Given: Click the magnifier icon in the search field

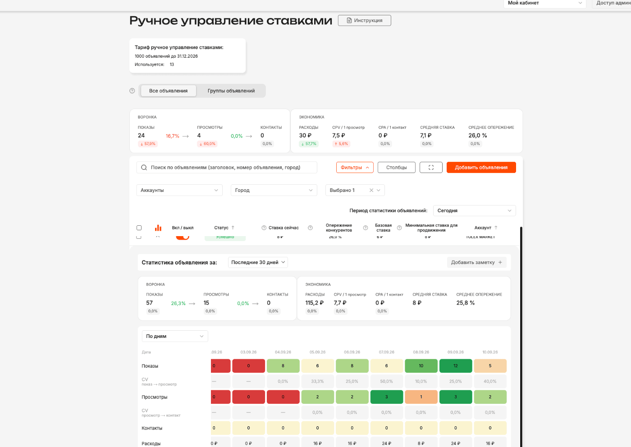Looking at the screenshot, I should (x=144, y=168).
